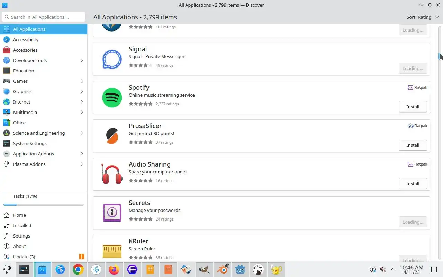Screen dimensions: 443x277
Task: Click the Home house icon in sidebar
Action: [7, 215]
